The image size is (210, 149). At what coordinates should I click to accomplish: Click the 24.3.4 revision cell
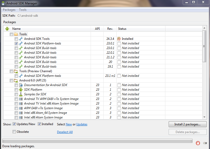110,39
